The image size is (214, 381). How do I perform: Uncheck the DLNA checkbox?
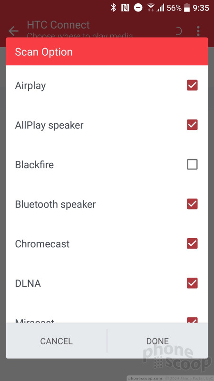click(192, 283)
